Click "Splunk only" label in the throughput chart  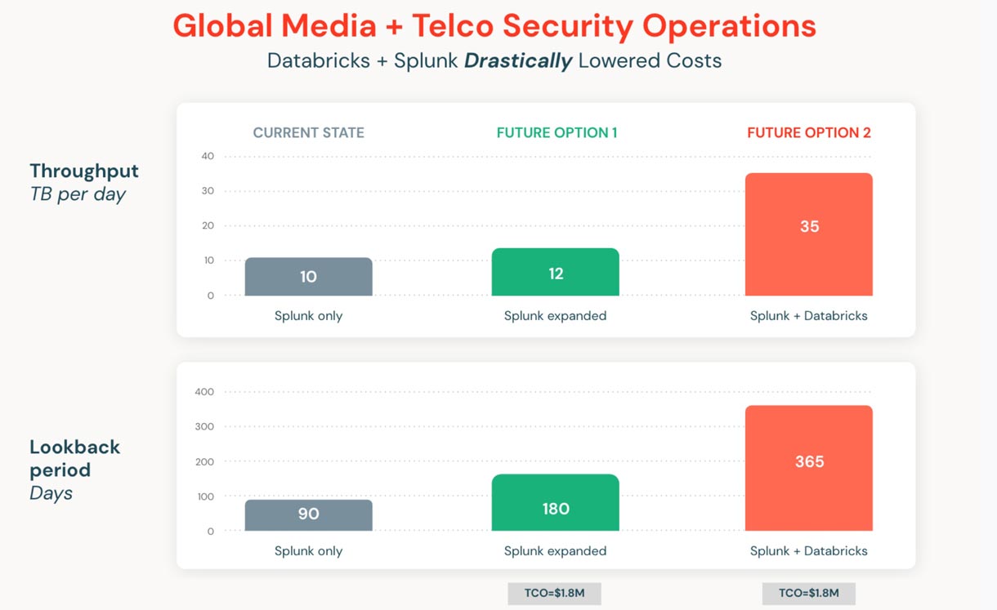pos(308,316)
